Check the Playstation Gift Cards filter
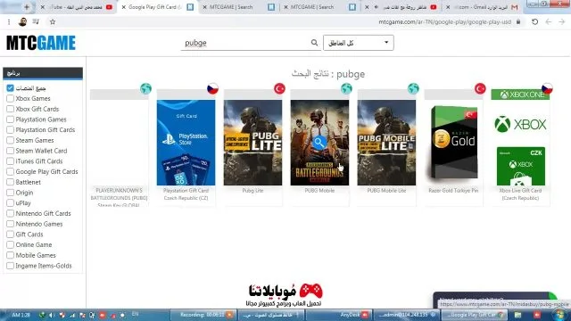This screenshot has height=321, width=571. (x=10, y=130)
